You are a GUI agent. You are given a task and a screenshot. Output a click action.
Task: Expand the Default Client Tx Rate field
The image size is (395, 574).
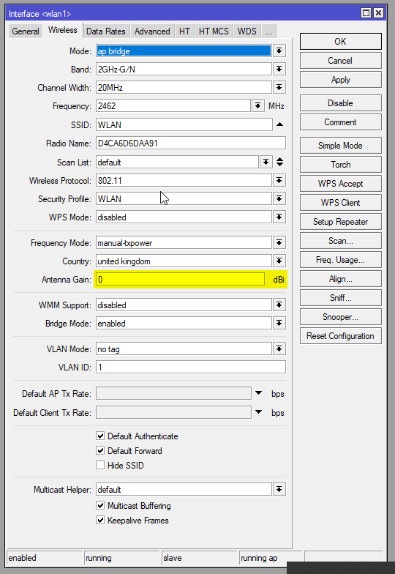259,412
